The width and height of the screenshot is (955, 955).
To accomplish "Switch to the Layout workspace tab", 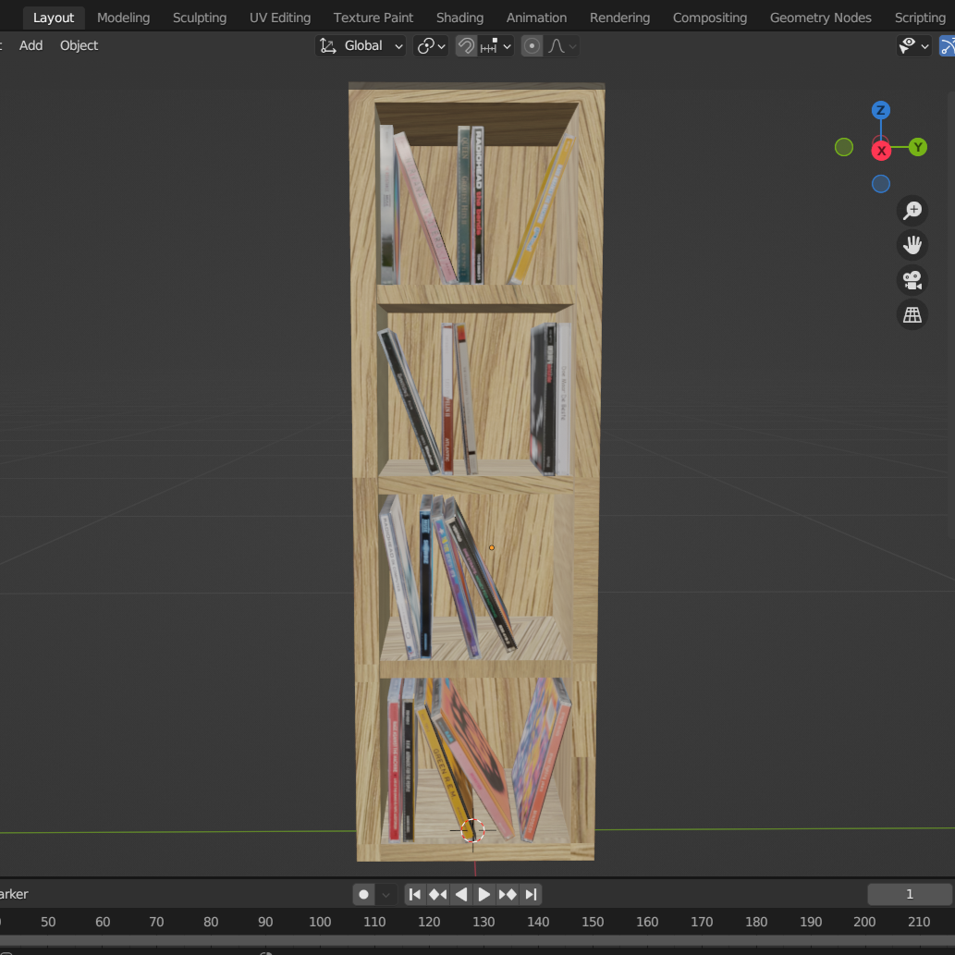I will click(54, 18).
